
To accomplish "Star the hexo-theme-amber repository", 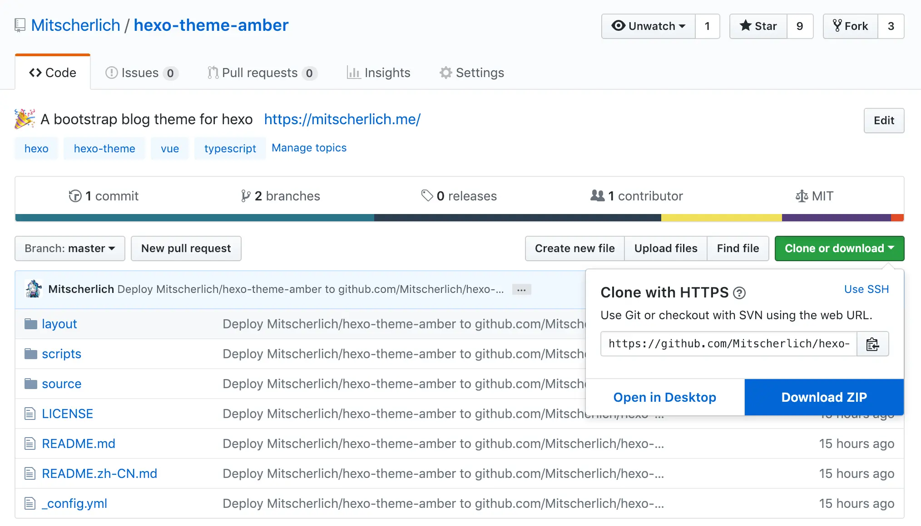I will coord(758,26).
